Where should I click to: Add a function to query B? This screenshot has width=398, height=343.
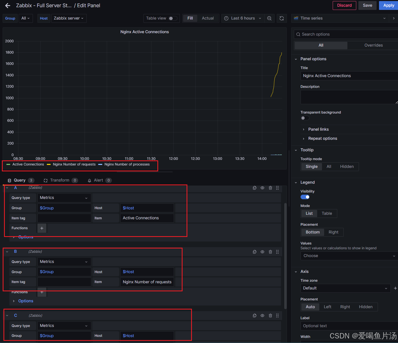(42, 292)
